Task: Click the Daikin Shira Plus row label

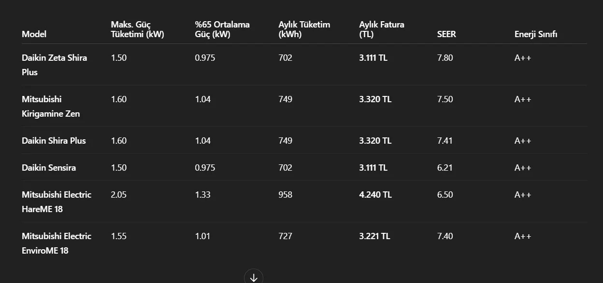Action: coord(54,141)
